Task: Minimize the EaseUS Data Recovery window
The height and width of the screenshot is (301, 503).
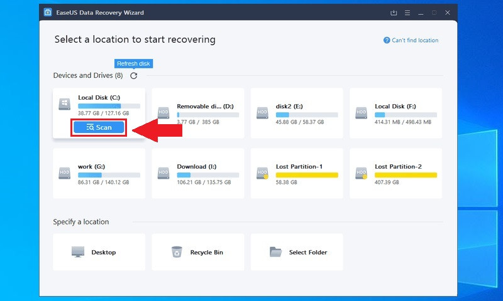Action: click(421, 13)
